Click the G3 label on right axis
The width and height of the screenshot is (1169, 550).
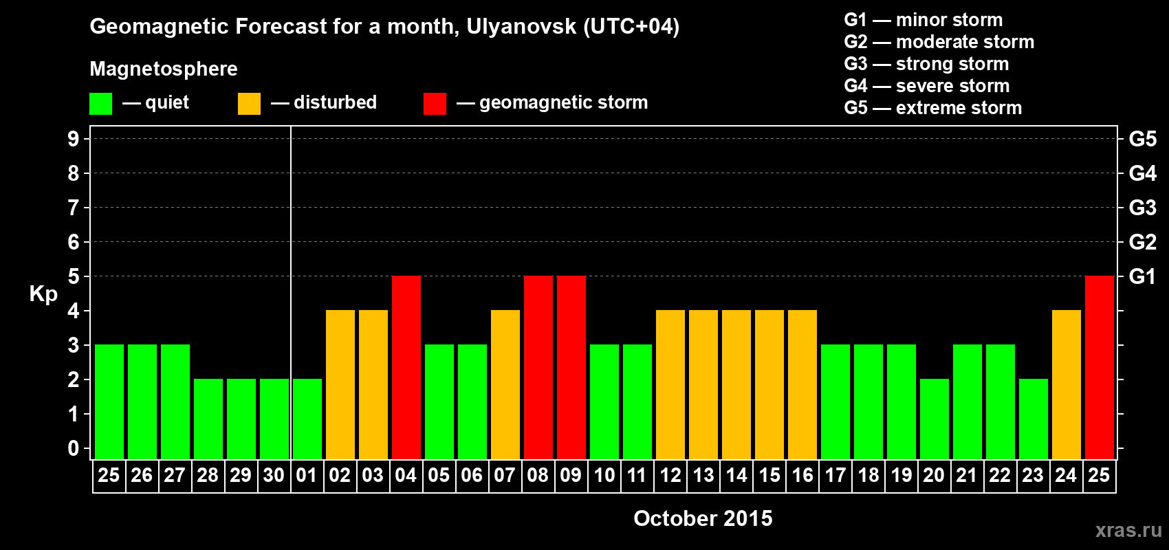coord(1143,208)
